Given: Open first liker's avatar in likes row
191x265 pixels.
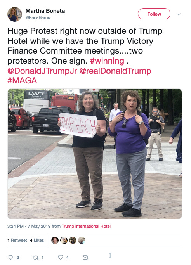Looking at the screenshot, I should pos(55,240).
